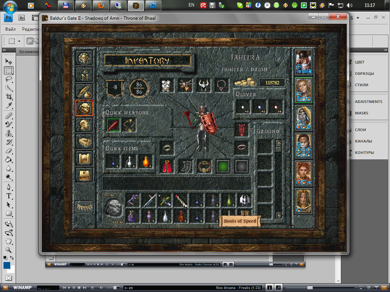Viewport: 390px width, 292px height.
Task: Open Firefox from the taskbar
Action: coord(101,5)
